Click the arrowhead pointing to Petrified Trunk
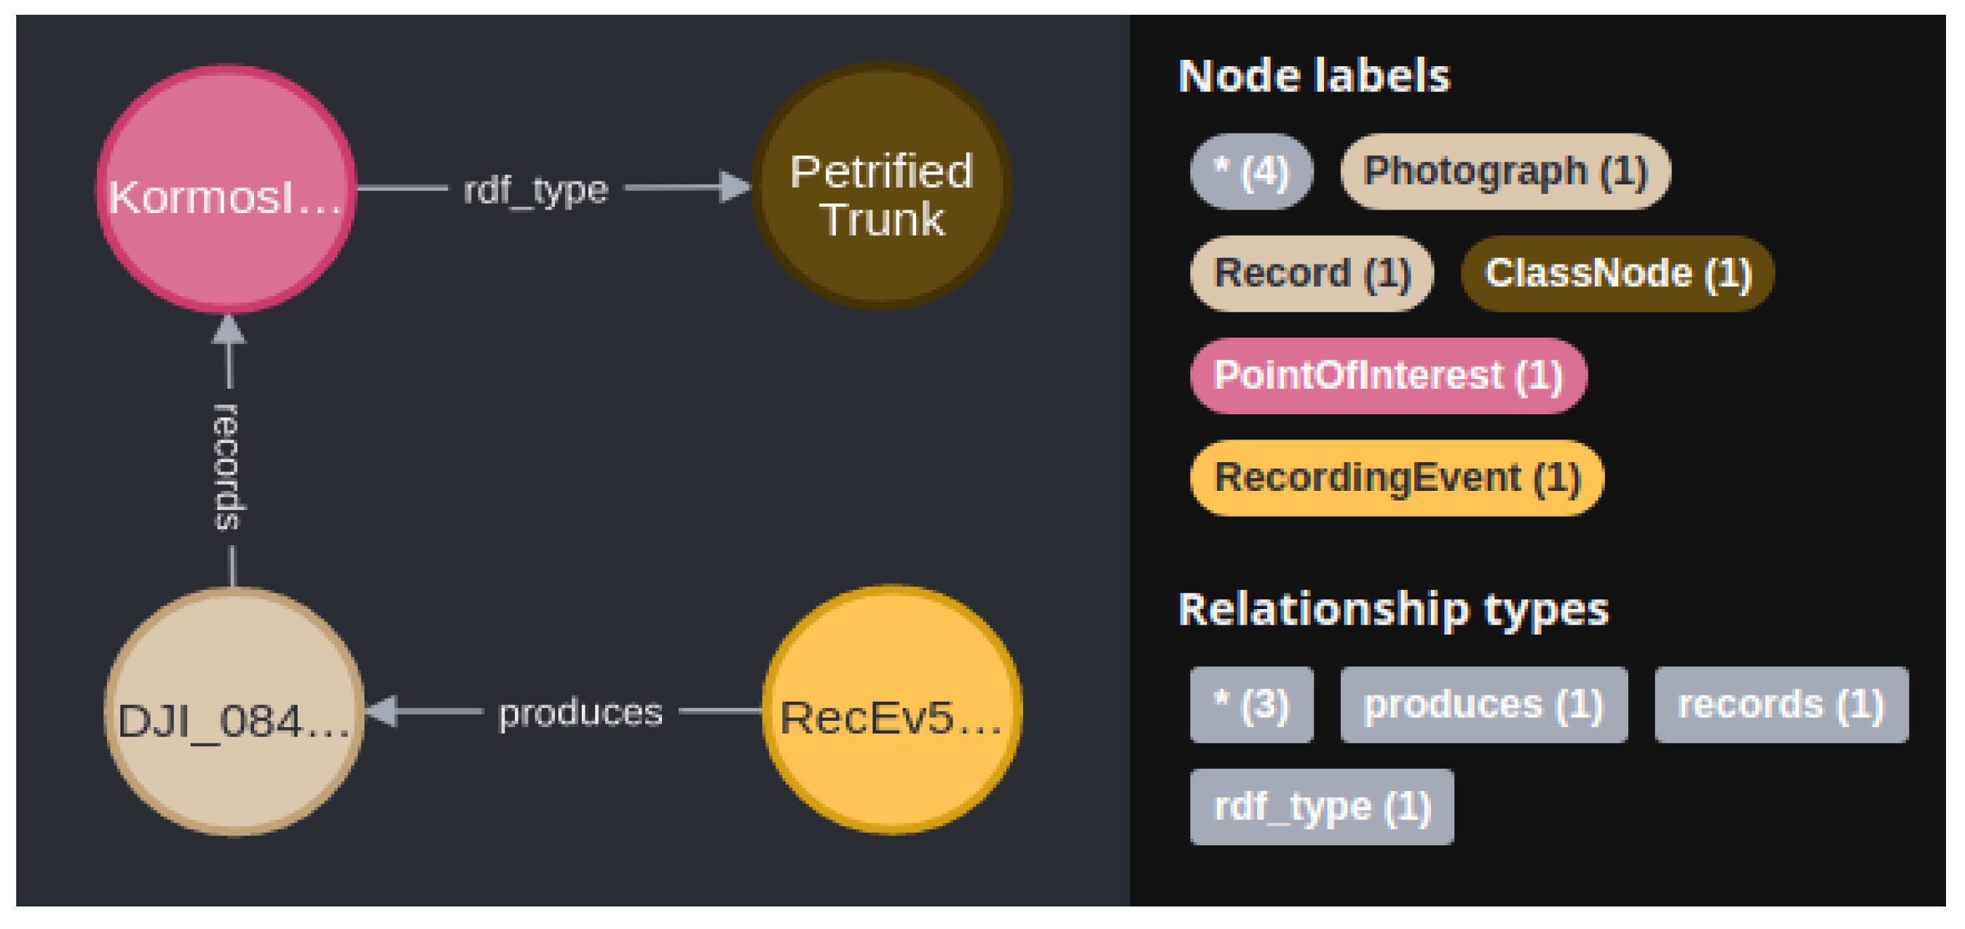The image size is (1965, 929). pos(734,188)
